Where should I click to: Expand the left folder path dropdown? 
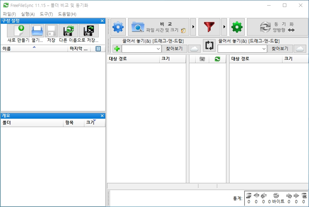point(158,49)
